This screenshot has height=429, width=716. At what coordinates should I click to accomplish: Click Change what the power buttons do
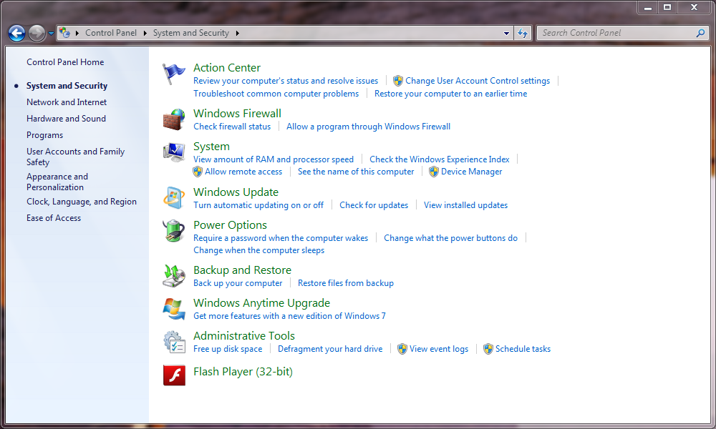pos(450,238)
